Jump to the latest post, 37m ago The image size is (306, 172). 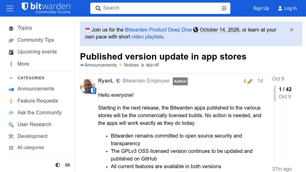[x=282, y=169]
